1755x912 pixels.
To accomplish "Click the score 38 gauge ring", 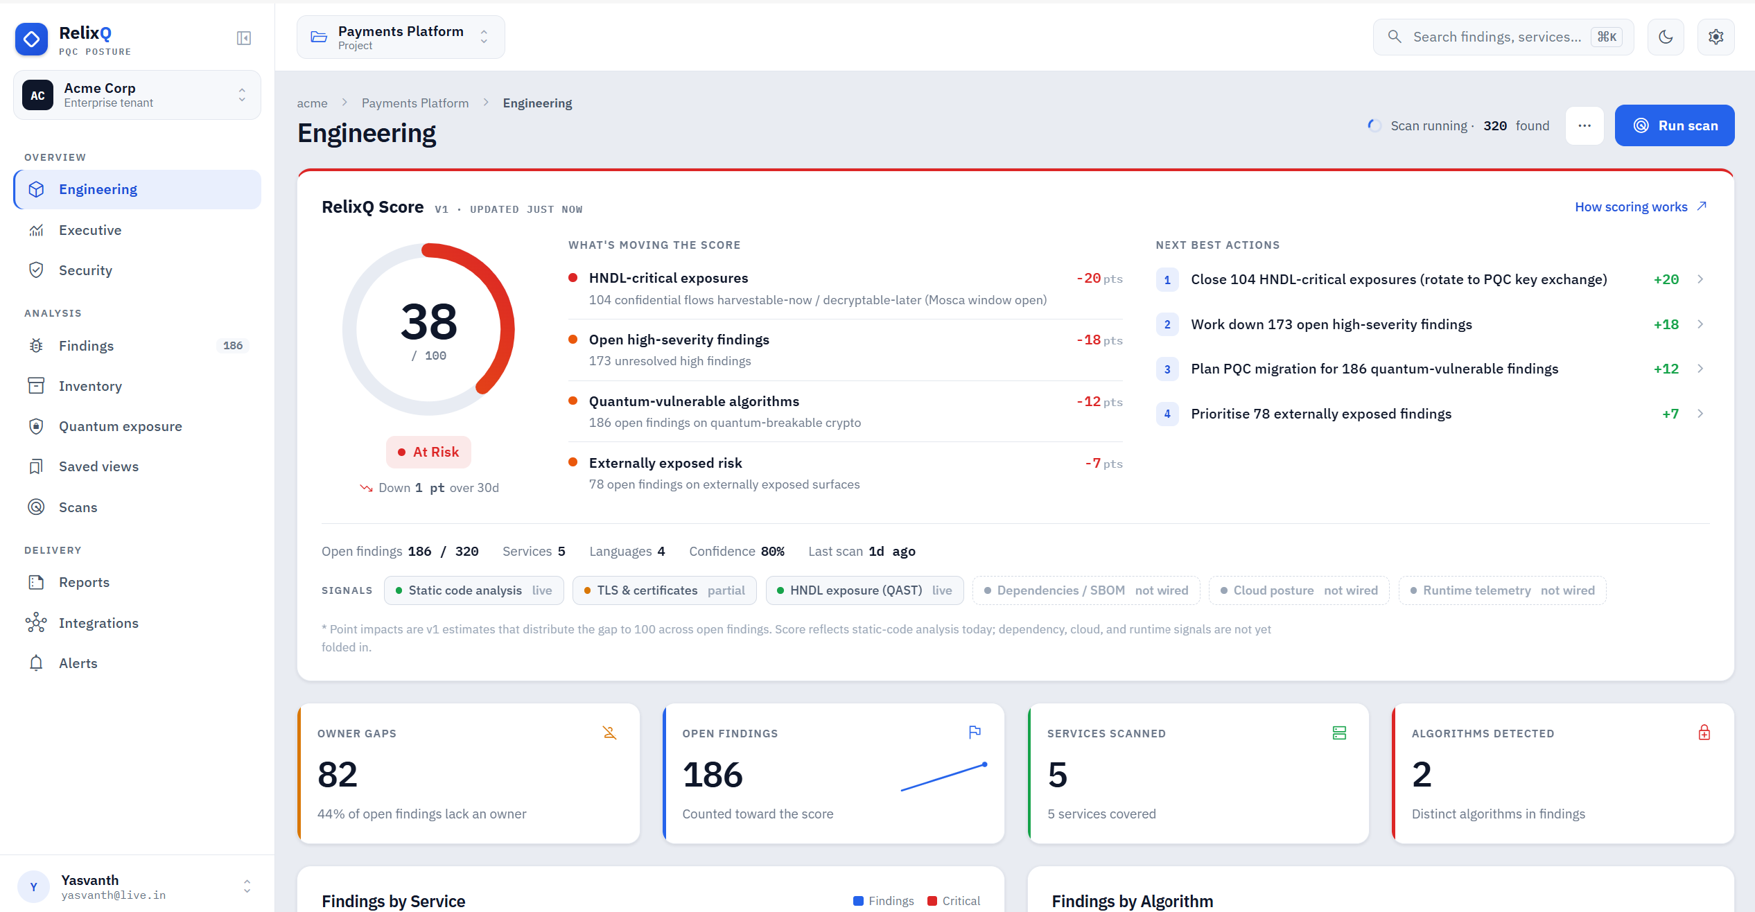I will point(428,329).
